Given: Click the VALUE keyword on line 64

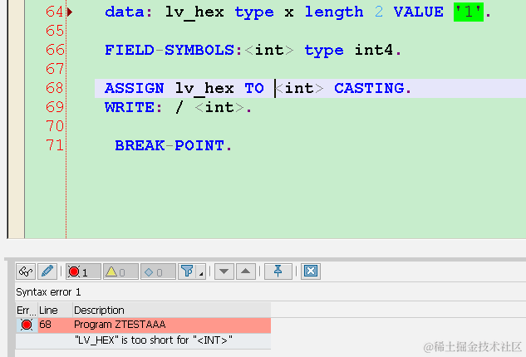Looking at the screenshot, I should [x=418, y=12].
